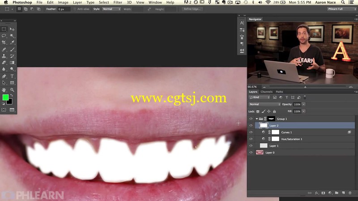Screen dimensions: 358x201
Task: Toggle Anti-alias checkbox
Action: click(75, 9)
